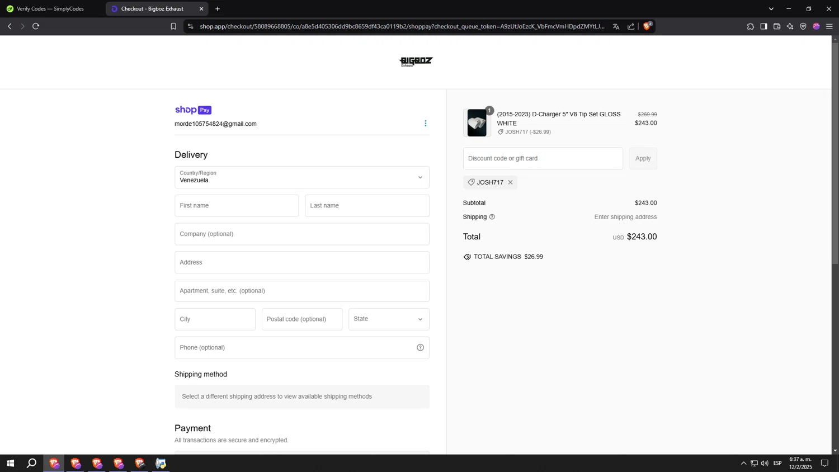
Task: Reload the checkout page
Action: [x=36, y=26]
